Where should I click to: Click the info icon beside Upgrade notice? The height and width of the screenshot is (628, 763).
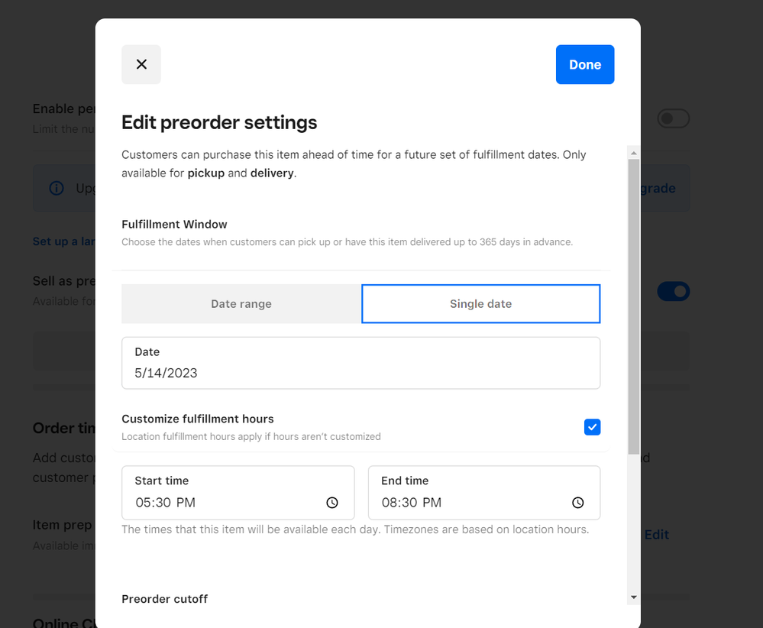click(57, 188)
